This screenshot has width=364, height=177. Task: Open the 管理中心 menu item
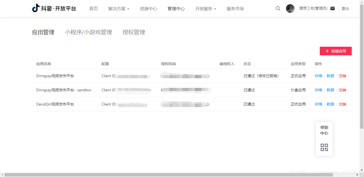(x=176, y=8)
